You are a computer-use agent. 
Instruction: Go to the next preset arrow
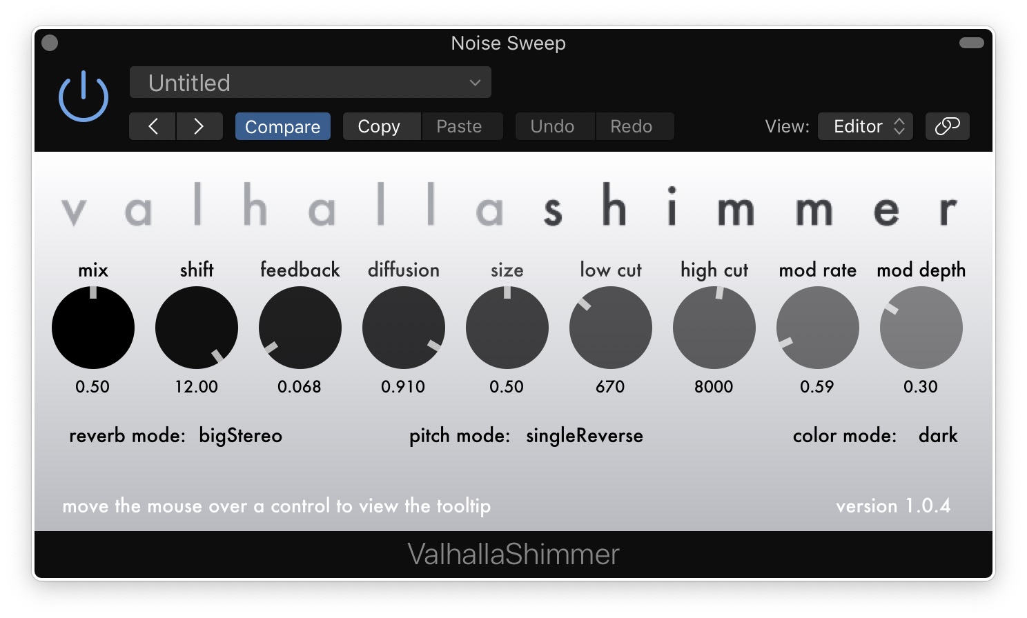(x=199, y=126)
